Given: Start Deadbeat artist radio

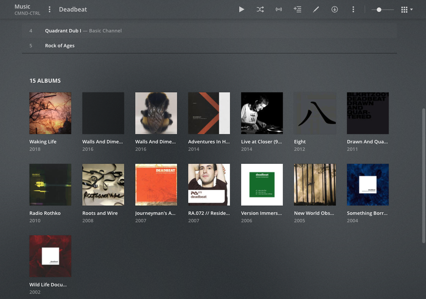Looking at the screenshot, I should [279, 10].
